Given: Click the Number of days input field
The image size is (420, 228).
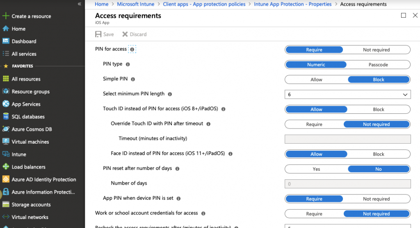Looking at the screenshot, I should tap(347, 184).
